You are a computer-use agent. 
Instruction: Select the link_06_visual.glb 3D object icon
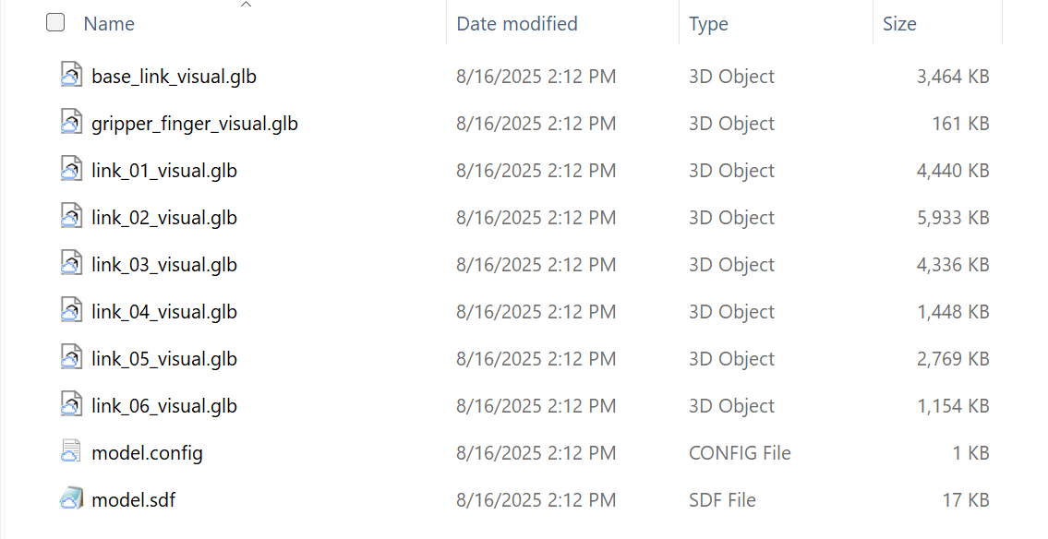pos(71,405)
